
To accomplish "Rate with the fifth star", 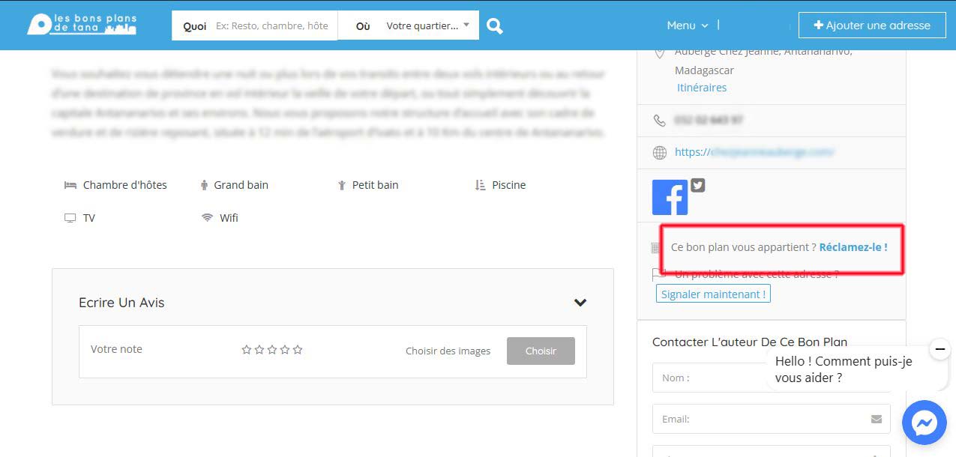I will [298, 350].
